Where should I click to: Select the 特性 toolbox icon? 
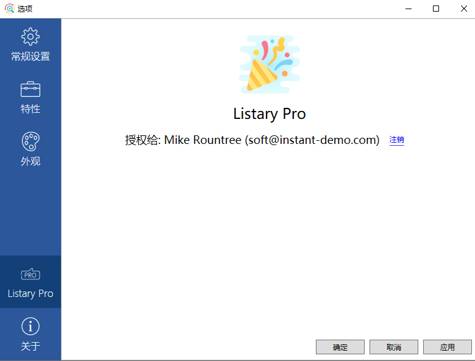point(30,89)
